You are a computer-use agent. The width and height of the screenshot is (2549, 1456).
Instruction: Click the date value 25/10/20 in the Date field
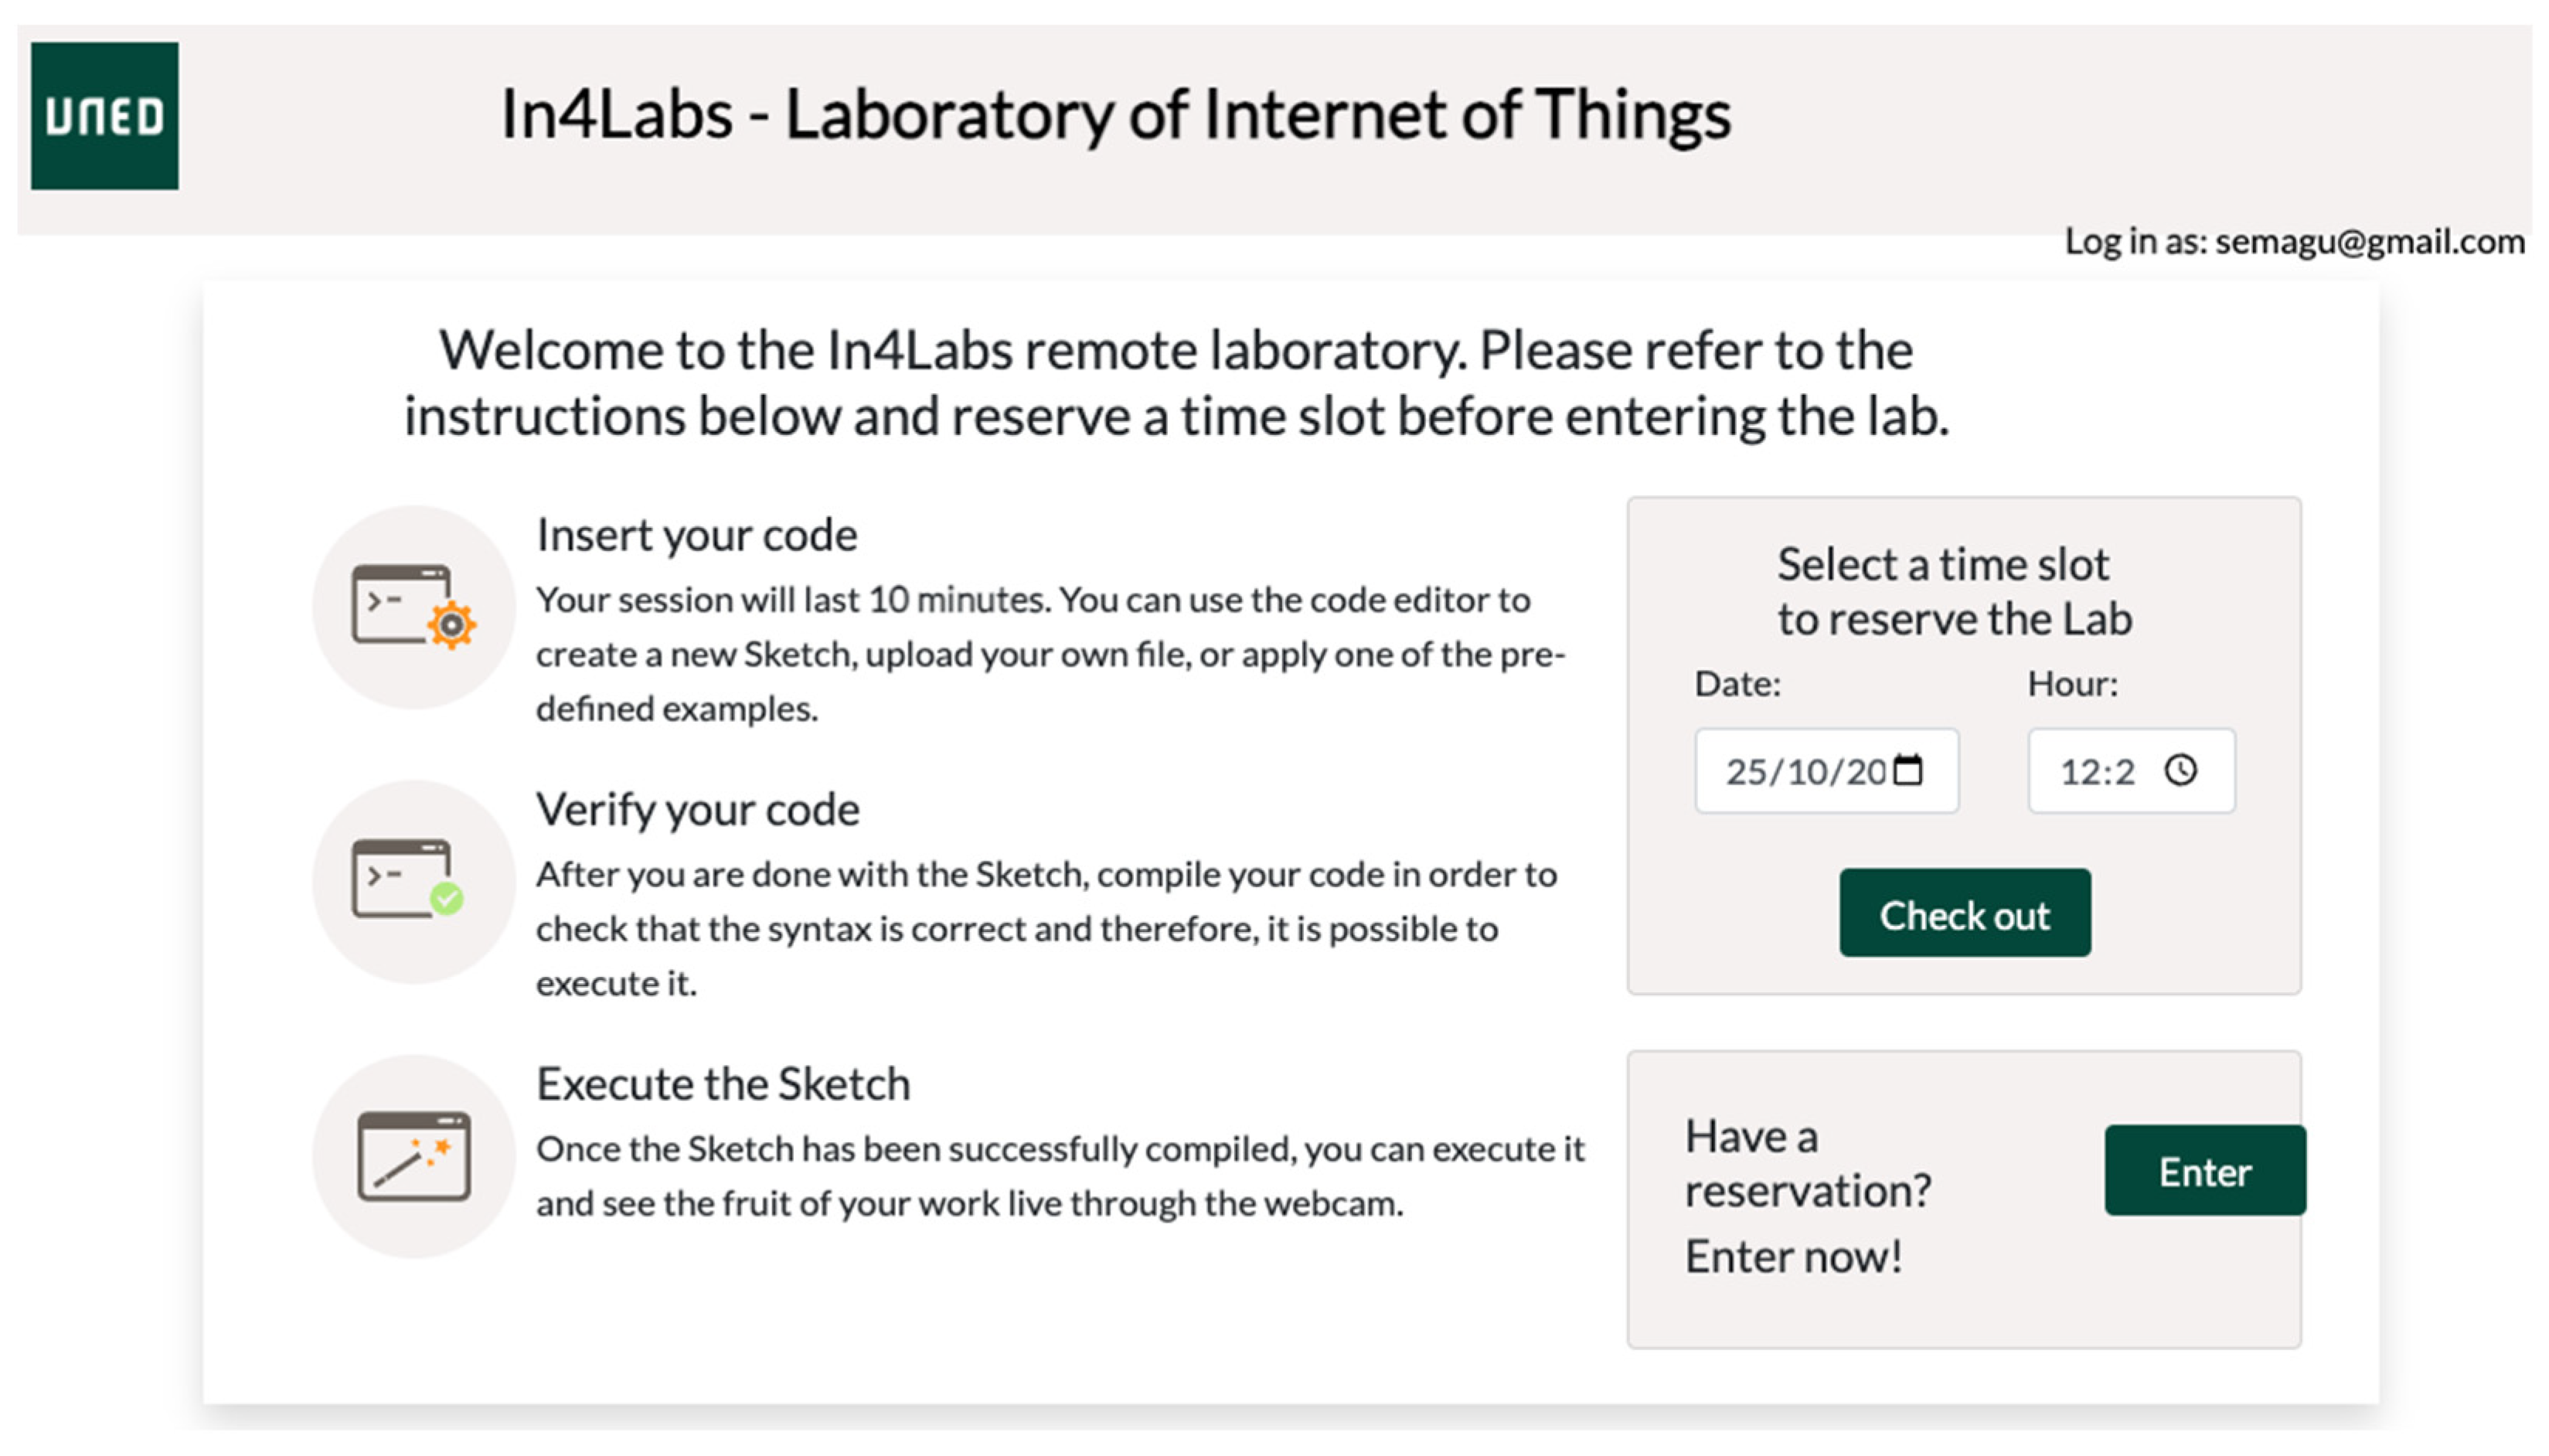click(x=1804, y=771)
